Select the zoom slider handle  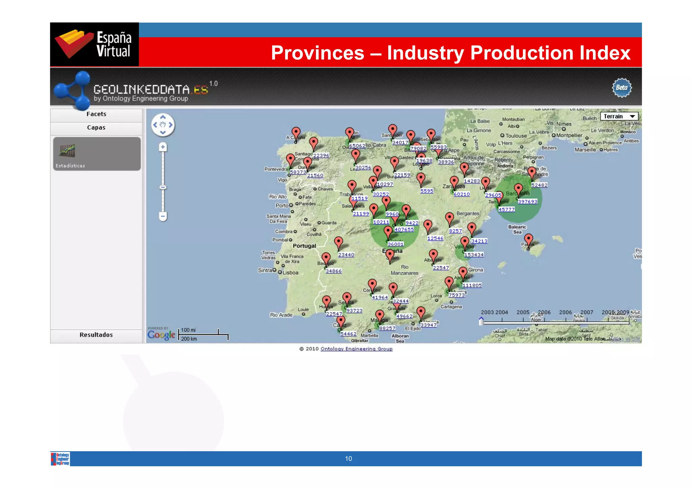[163, 187]
